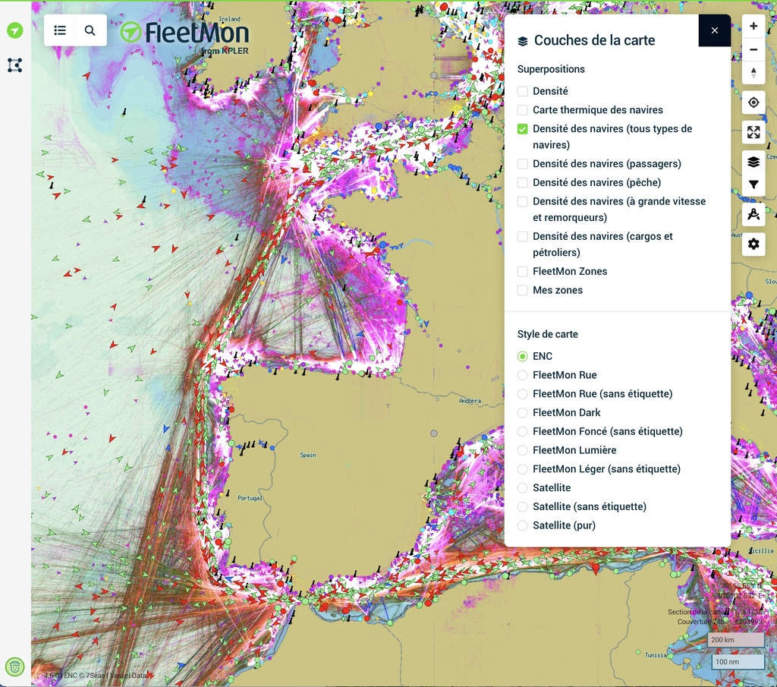Open the vessel list menu icon
Screen dimensions: 777x687
point(60,30)
